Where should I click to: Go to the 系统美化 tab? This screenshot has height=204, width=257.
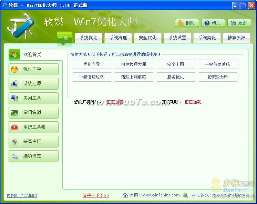[x=207, y=38]
